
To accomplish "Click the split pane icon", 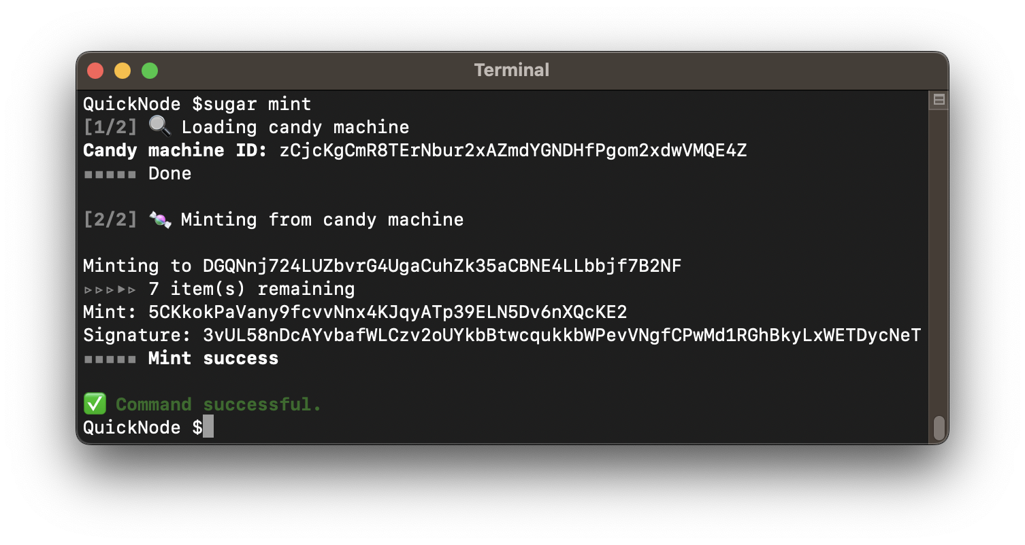I will pyautogui.click(x=939, y=100).
